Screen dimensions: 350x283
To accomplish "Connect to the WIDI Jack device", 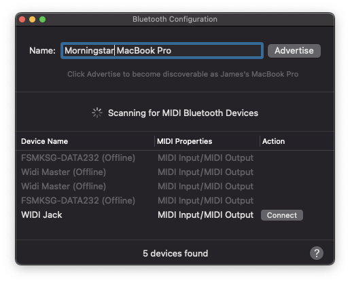I will (282, 215).
